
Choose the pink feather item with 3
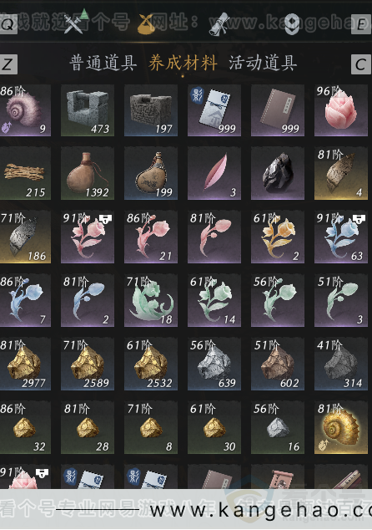pos(214,174)
